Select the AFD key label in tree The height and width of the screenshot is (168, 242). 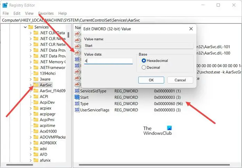click(x=44, y=155)
